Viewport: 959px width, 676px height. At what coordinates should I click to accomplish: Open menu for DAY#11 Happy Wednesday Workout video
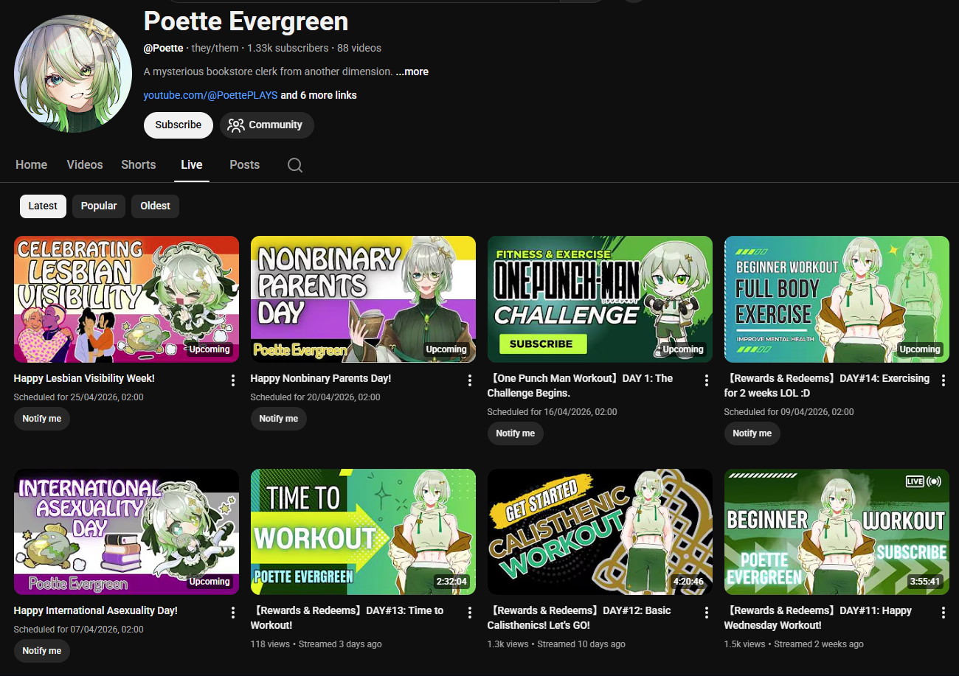944,613
